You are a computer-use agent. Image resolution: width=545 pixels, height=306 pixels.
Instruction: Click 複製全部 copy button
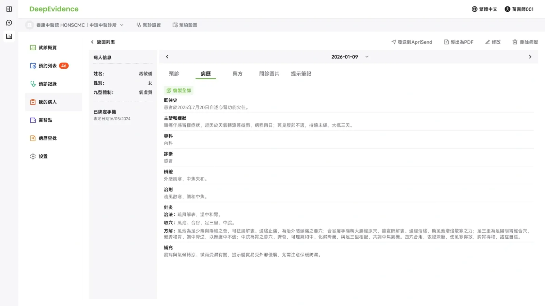[179, 90]
